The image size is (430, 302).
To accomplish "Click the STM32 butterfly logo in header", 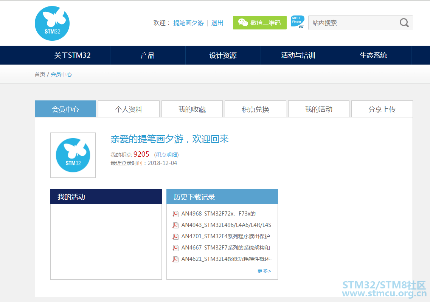I will pos(52,23).
